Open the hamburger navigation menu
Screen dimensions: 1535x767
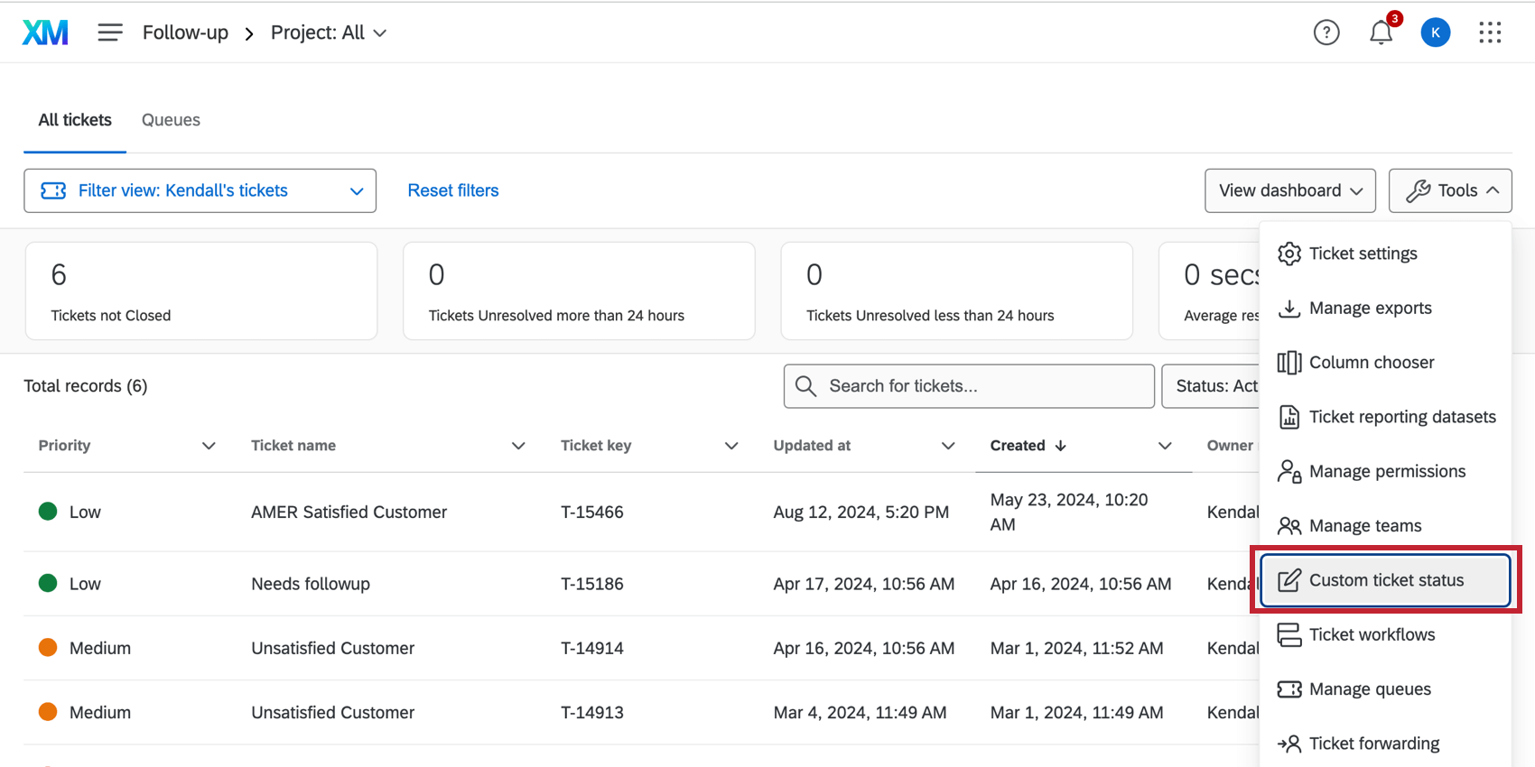pyautogui.click(x=110, y=32)
